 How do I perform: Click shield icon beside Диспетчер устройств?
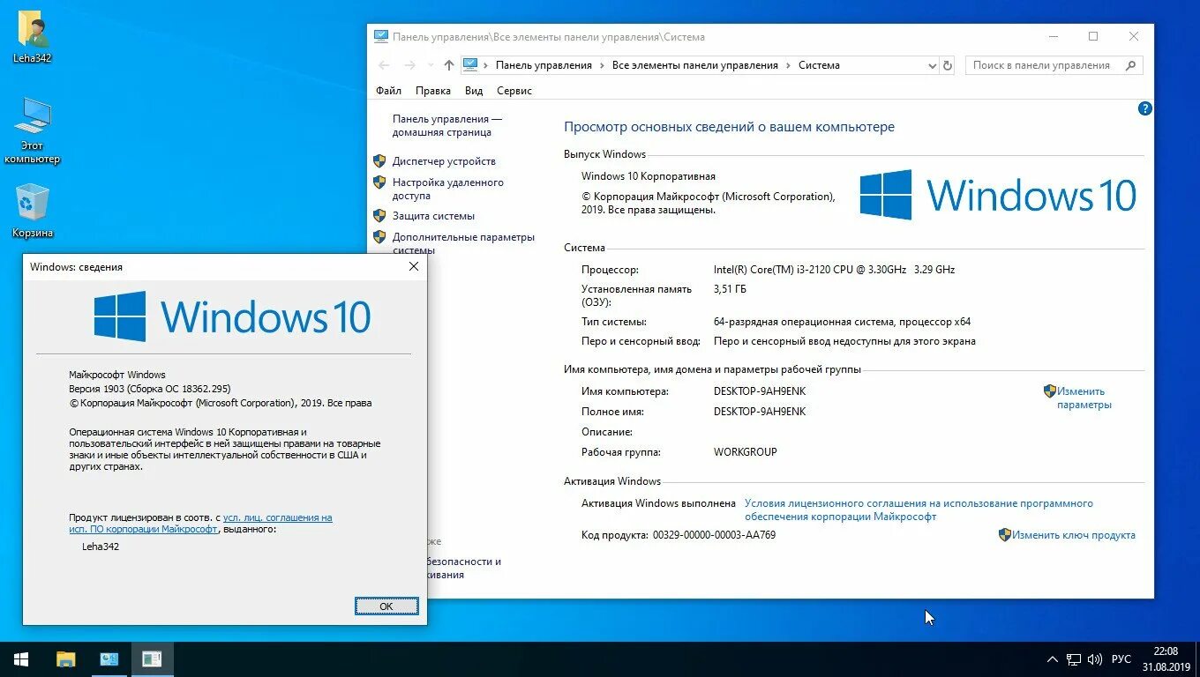click(x=379, y=161)
